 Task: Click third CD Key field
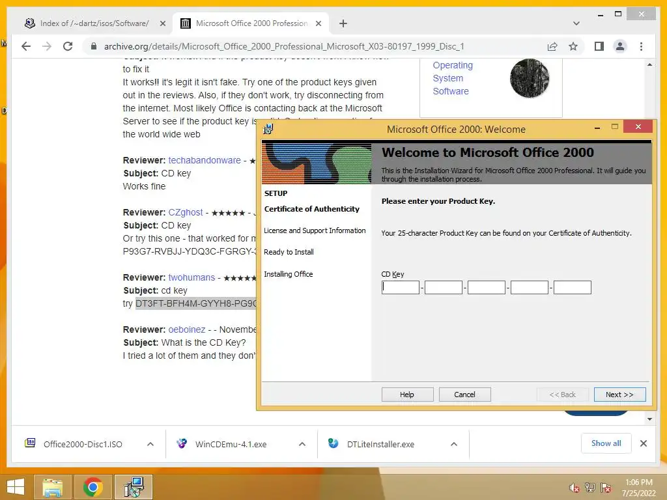click(x=486, y=287)
